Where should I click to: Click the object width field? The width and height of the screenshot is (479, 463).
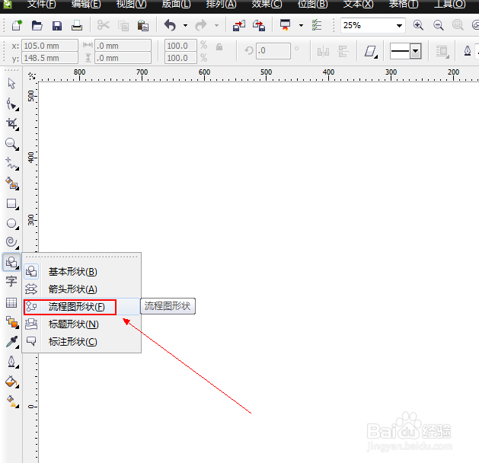coord(123,46)
